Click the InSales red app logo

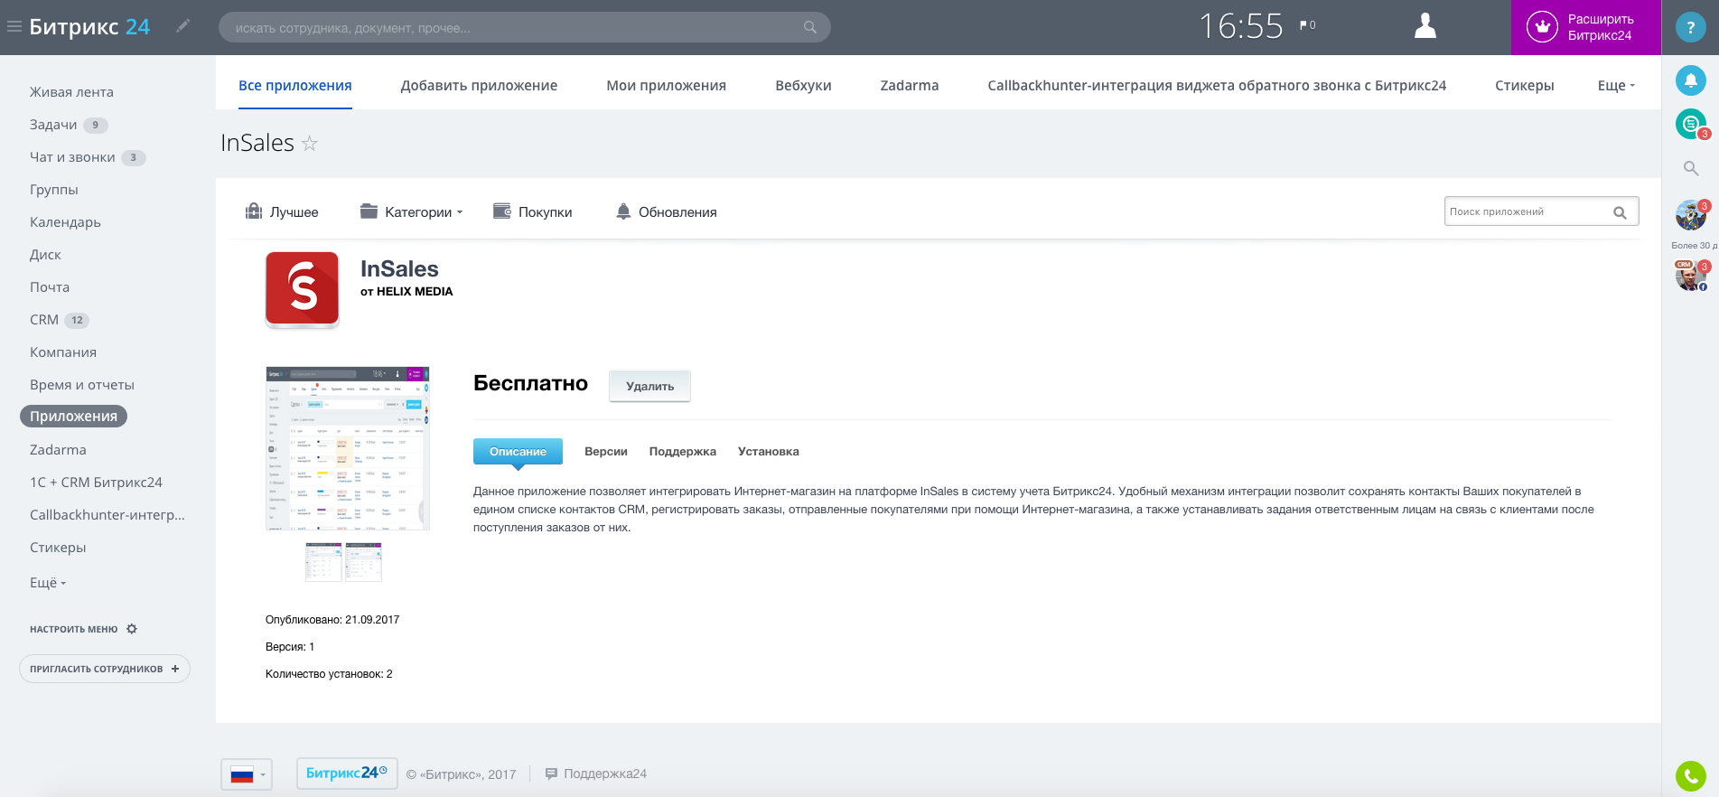[303, 288]
